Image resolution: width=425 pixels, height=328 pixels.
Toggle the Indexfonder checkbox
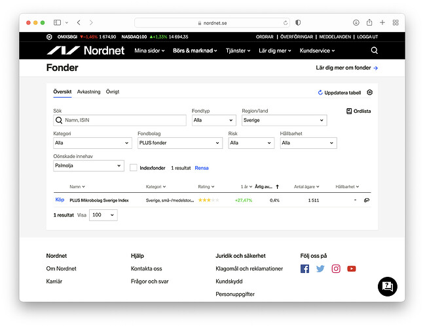click(134, 168)
